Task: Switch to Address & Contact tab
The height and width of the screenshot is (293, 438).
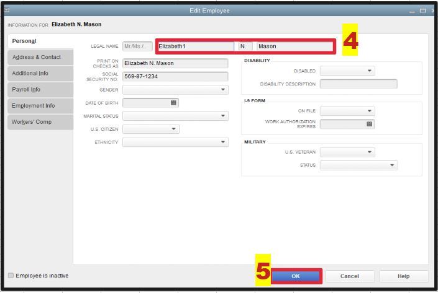Action: 40,57
